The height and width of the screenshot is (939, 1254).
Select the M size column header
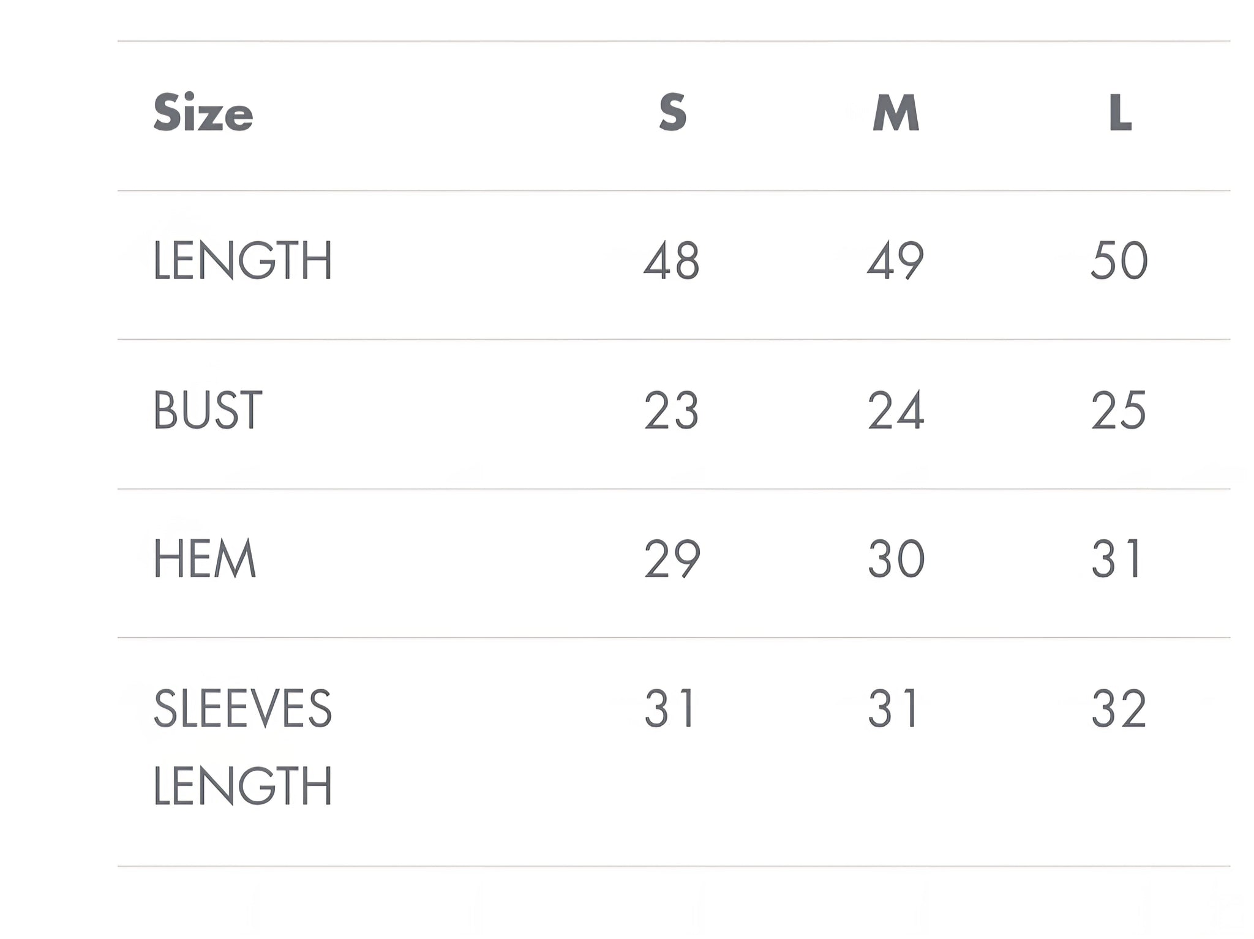895,113
